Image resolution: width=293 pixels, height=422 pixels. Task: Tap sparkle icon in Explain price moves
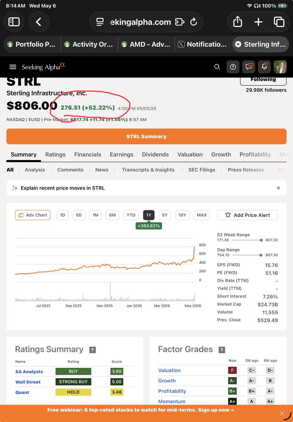[x=15, y=188]
